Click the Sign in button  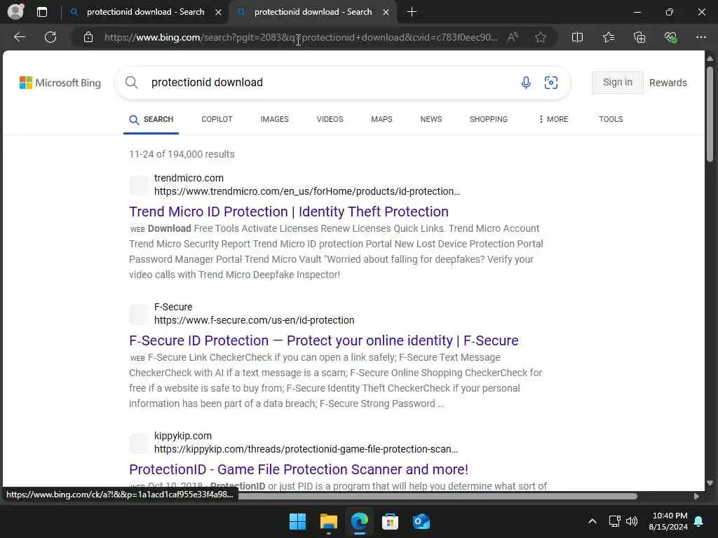click(x=617, y=83)
